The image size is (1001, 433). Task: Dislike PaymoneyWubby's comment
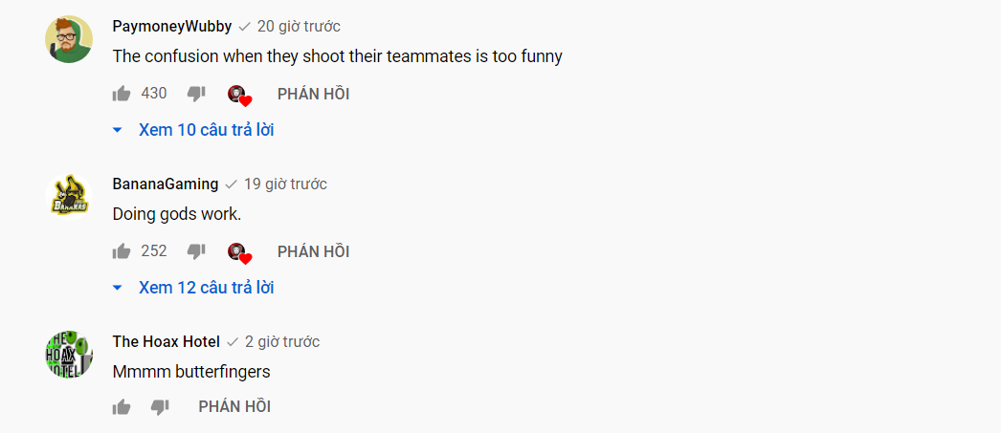[196, 94]
